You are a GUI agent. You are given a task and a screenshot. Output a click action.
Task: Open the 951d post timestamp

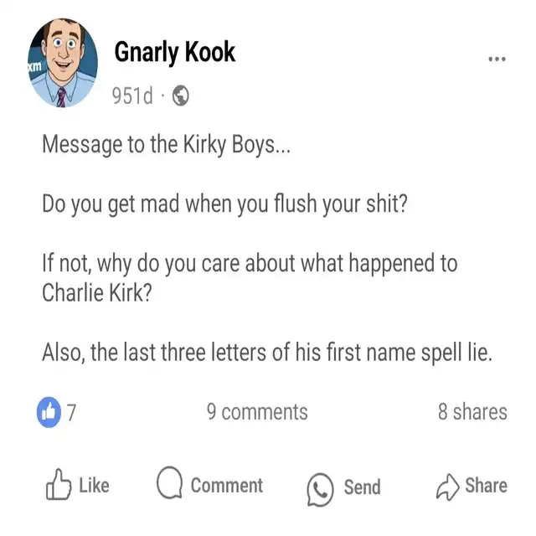pos(132,97)
